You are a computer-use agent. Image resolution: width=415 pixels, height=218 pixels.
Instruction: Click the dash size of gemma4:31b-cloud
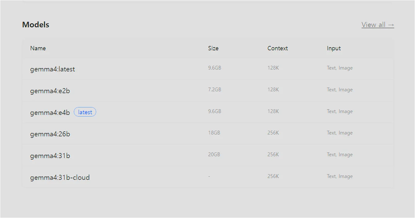209,176
